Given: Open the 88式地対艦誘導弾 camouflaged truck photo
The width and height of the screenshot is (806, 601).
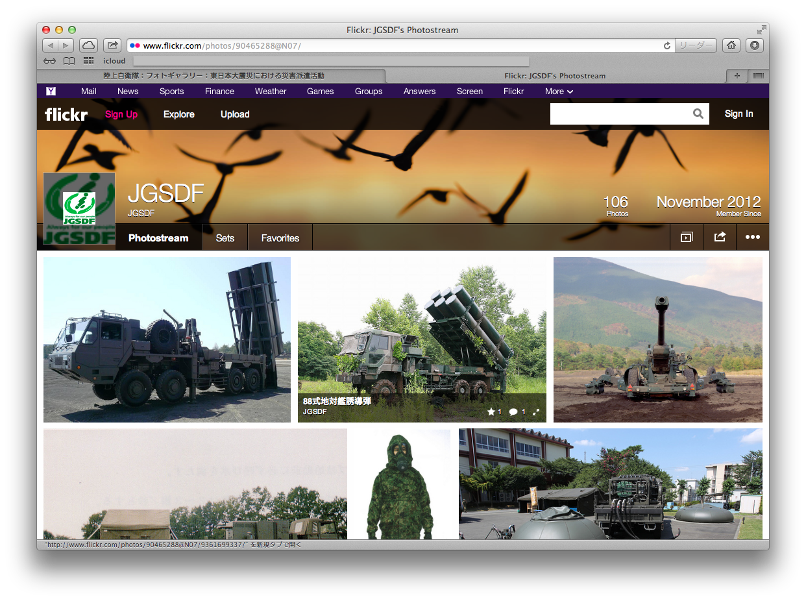Looking at the screenshot, I should [422, 339].
